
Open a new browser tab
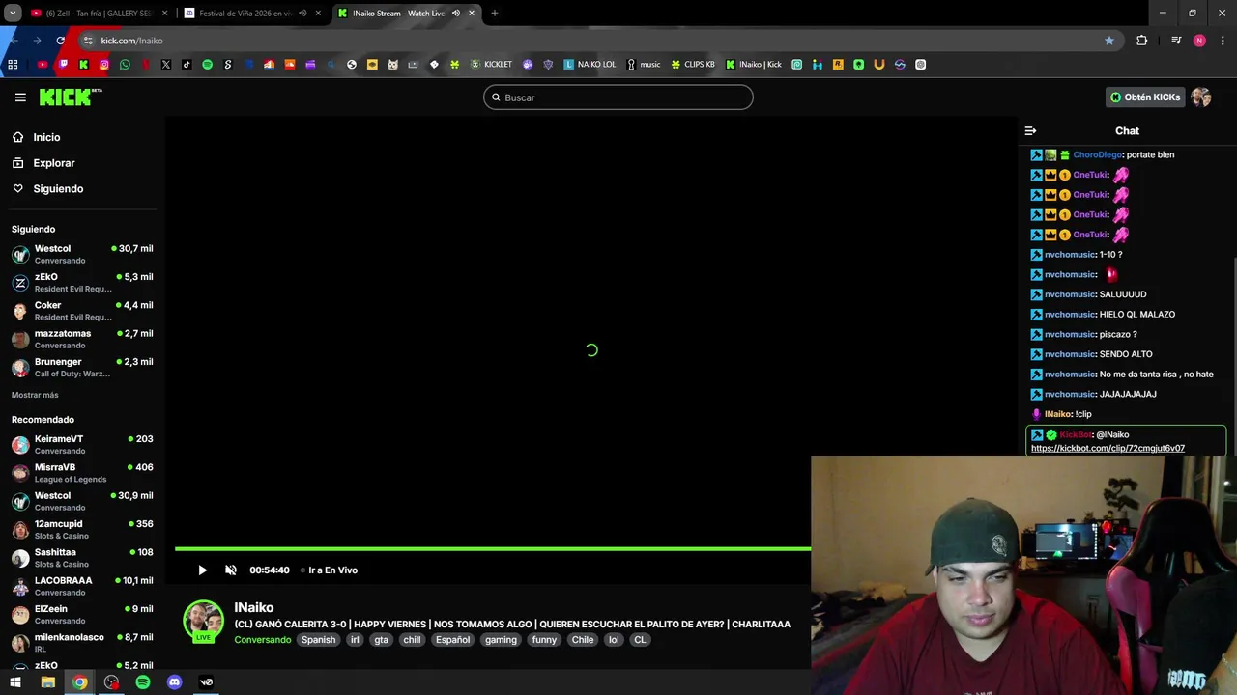point(495,14)
